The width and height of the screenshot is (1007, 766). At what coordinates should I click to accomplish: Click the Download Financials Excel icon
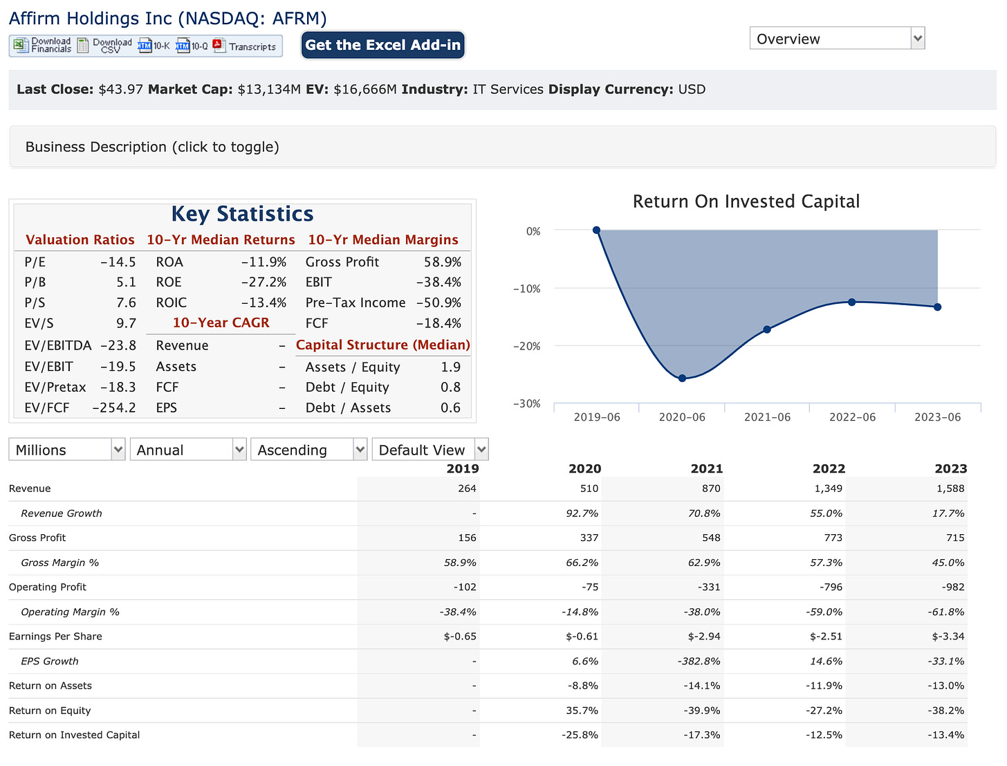(x=21, y=46)
